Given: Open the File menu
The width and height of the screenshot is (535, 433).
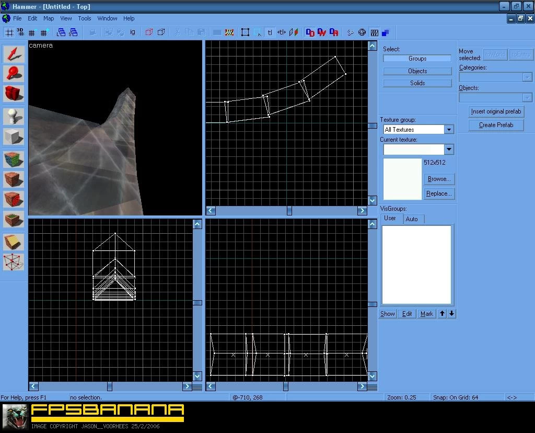Looking at the screenshot, I should [17, 18].
